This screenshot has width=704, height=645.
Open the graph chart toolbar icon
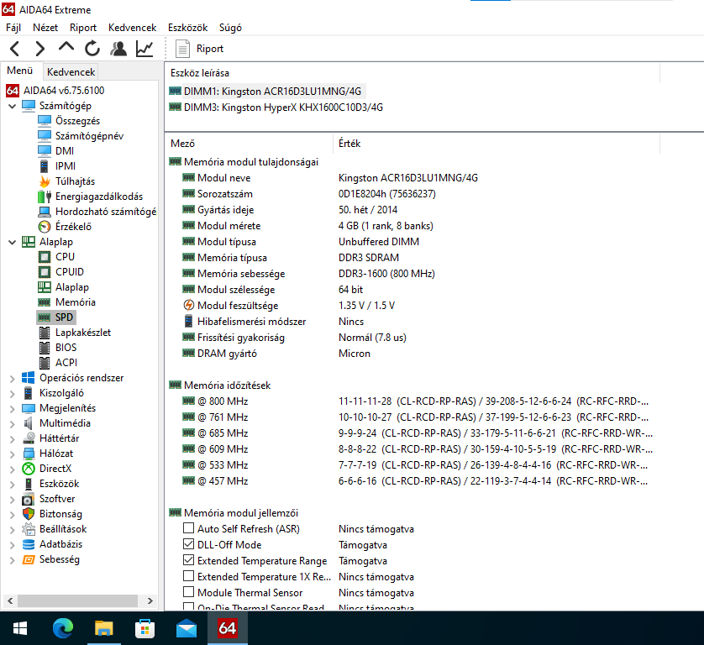pos(144,49)
